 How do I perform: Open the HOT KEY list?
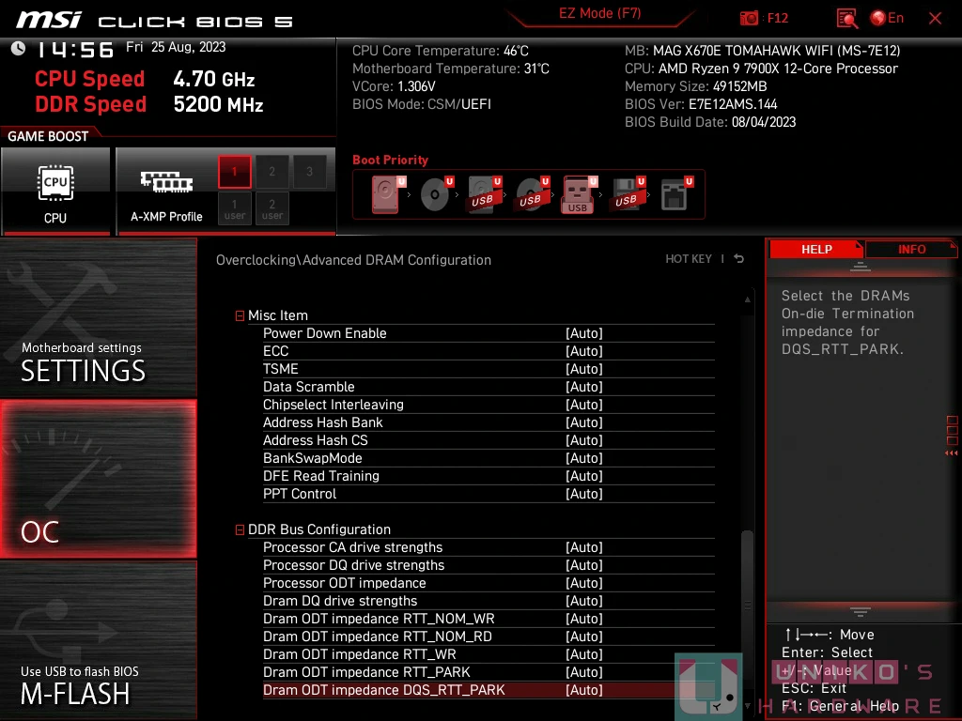pyautogui.click(x=689, y=259)
